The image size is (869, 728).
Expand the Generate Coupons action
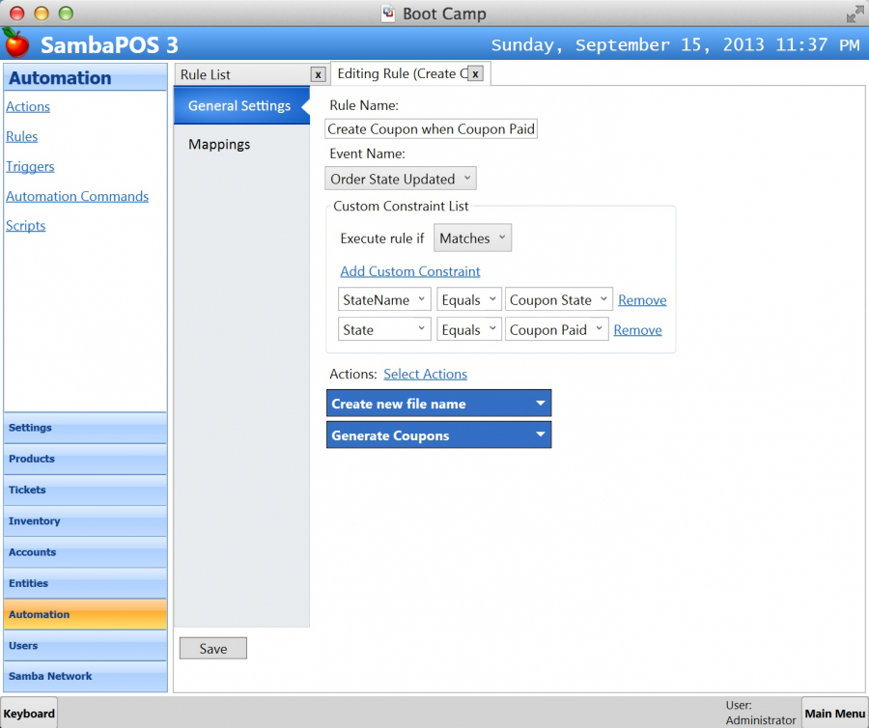click(x=541, y=435)
